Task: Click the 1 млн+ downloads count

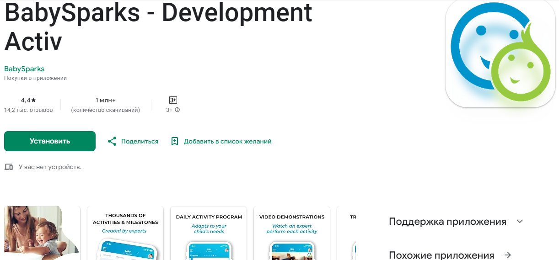Action: point(106,100)
